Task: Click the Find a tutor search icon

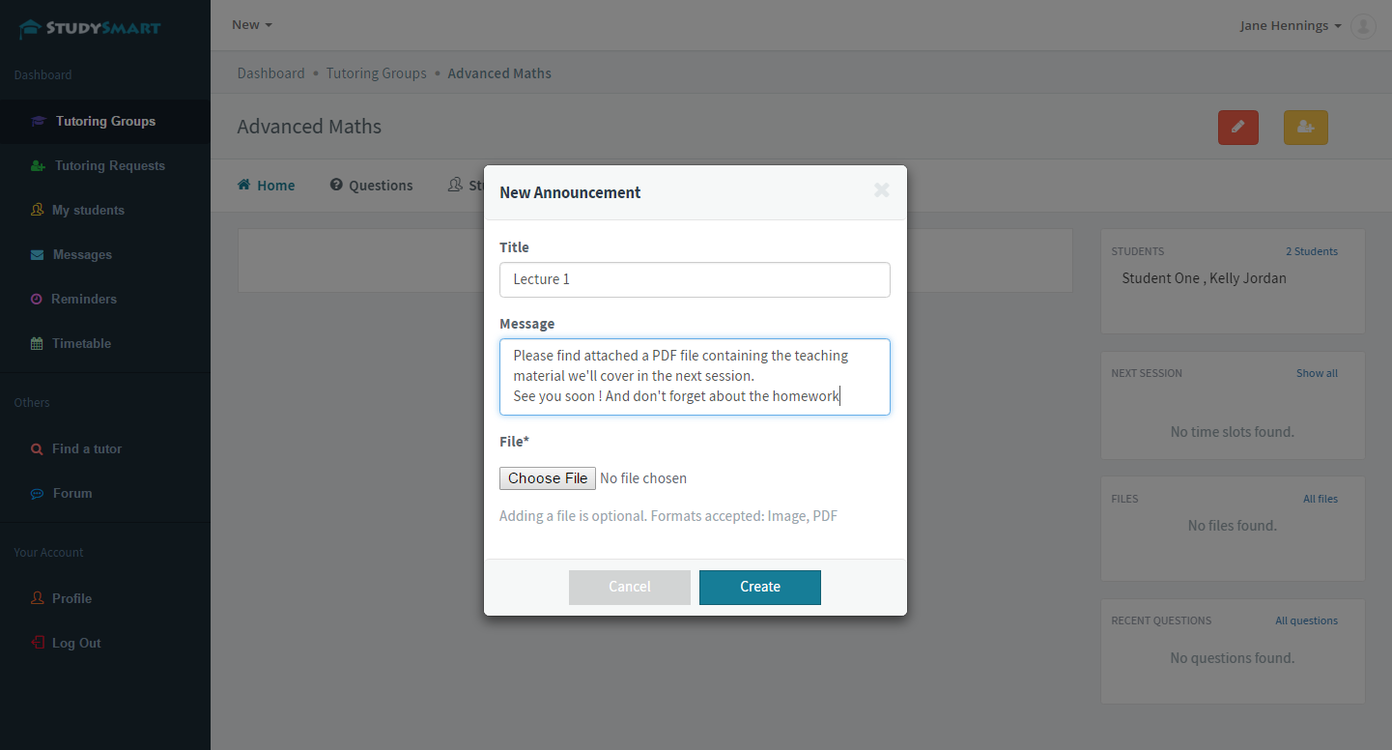Action: tap(37, 449)
